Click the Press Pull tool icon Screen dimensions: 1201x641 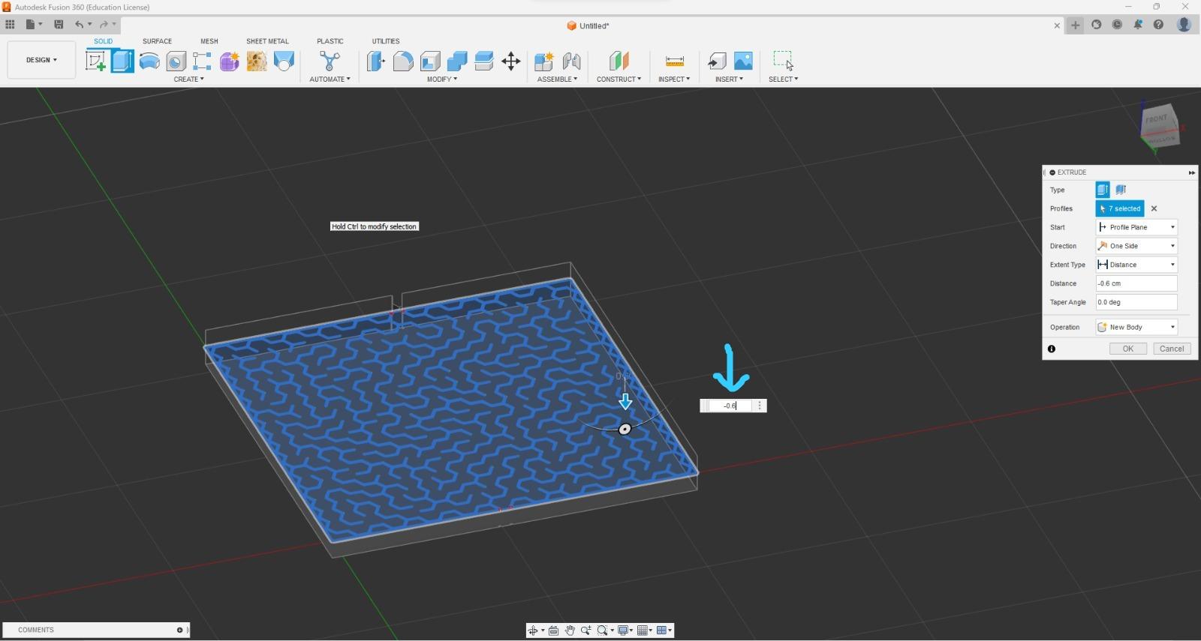(x=376, y=61)
